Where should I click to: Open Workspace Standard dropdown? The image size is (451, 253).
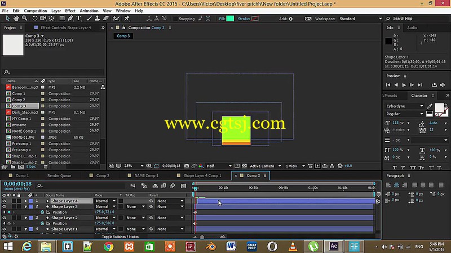[360, 19]
